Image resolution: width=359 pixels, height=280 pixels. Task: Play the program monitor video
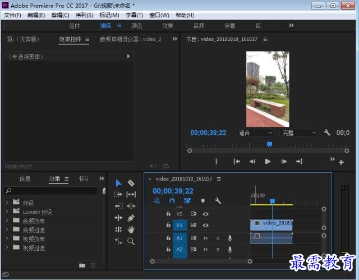pos(268,162)
